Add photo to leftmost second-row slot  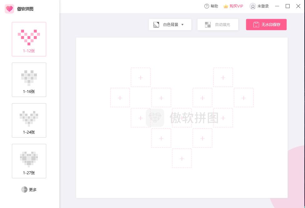pyautogui.click(x=120, y=98)
